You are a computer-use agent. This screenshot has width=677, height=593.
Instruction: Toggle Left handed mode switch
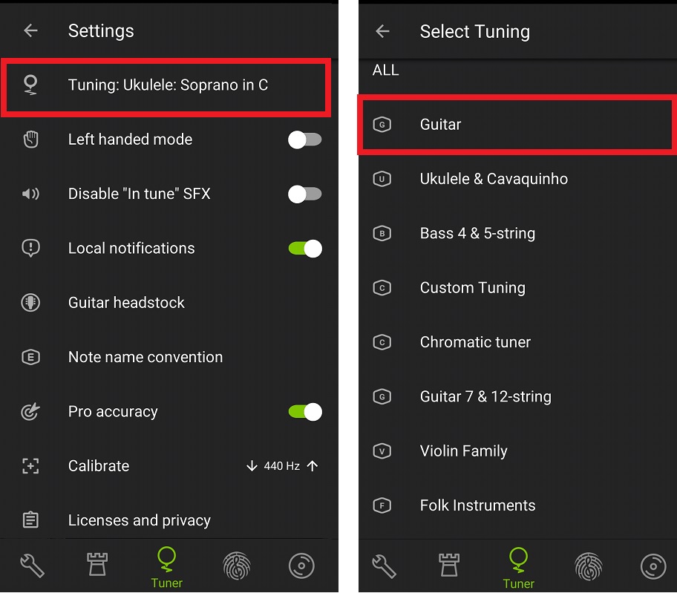coord(305,140)
